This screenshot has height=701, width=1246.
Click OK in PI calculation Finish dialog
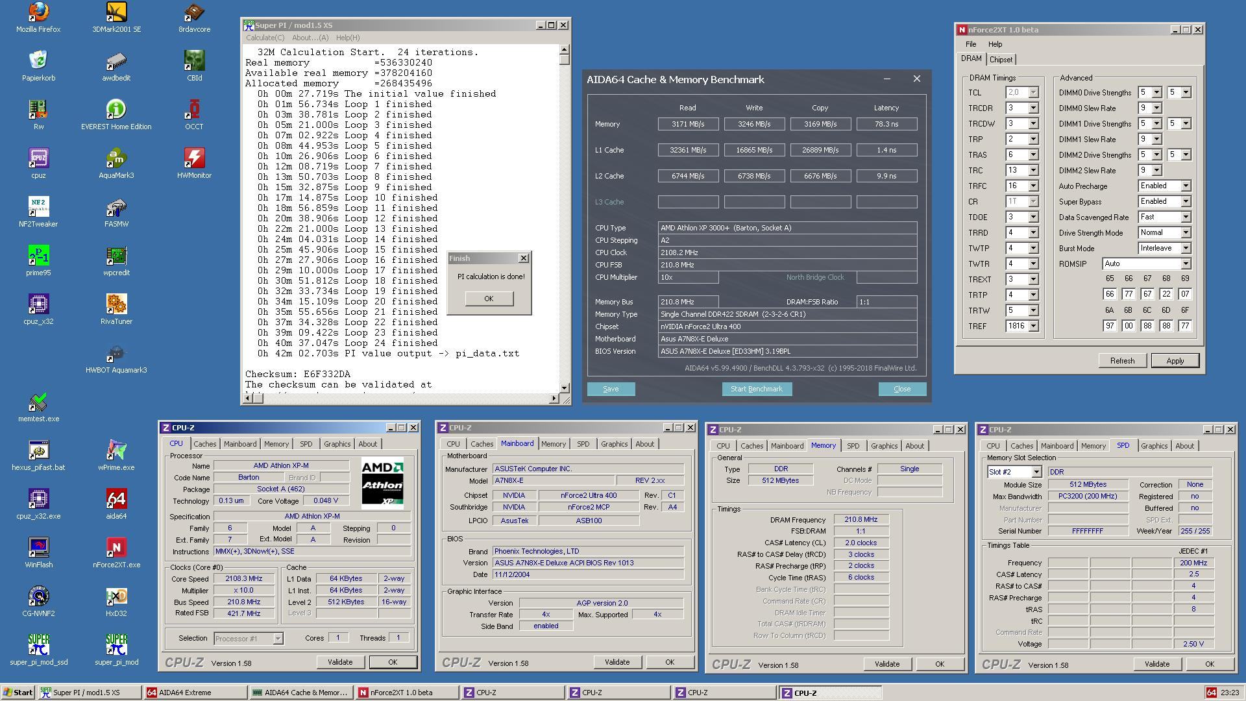(x=489, y=299)
